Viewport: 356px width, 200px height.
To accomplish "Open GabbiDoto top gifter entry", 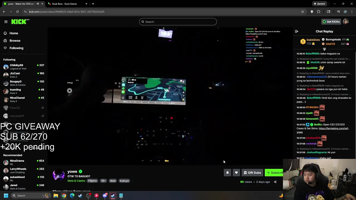I will point(310,42).
